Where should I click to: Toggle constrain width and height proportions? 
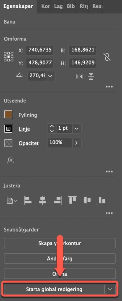tap(107, 57)
